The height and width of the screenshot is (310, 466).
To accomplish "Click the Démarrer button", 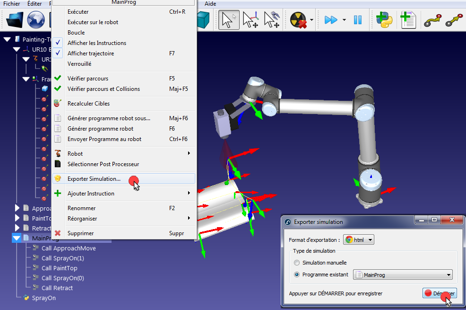I will tap(440, 293).
